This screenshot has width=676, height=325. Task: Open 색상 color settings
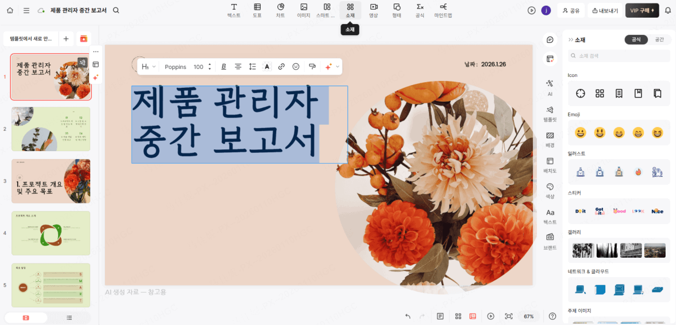pos(550,191)
